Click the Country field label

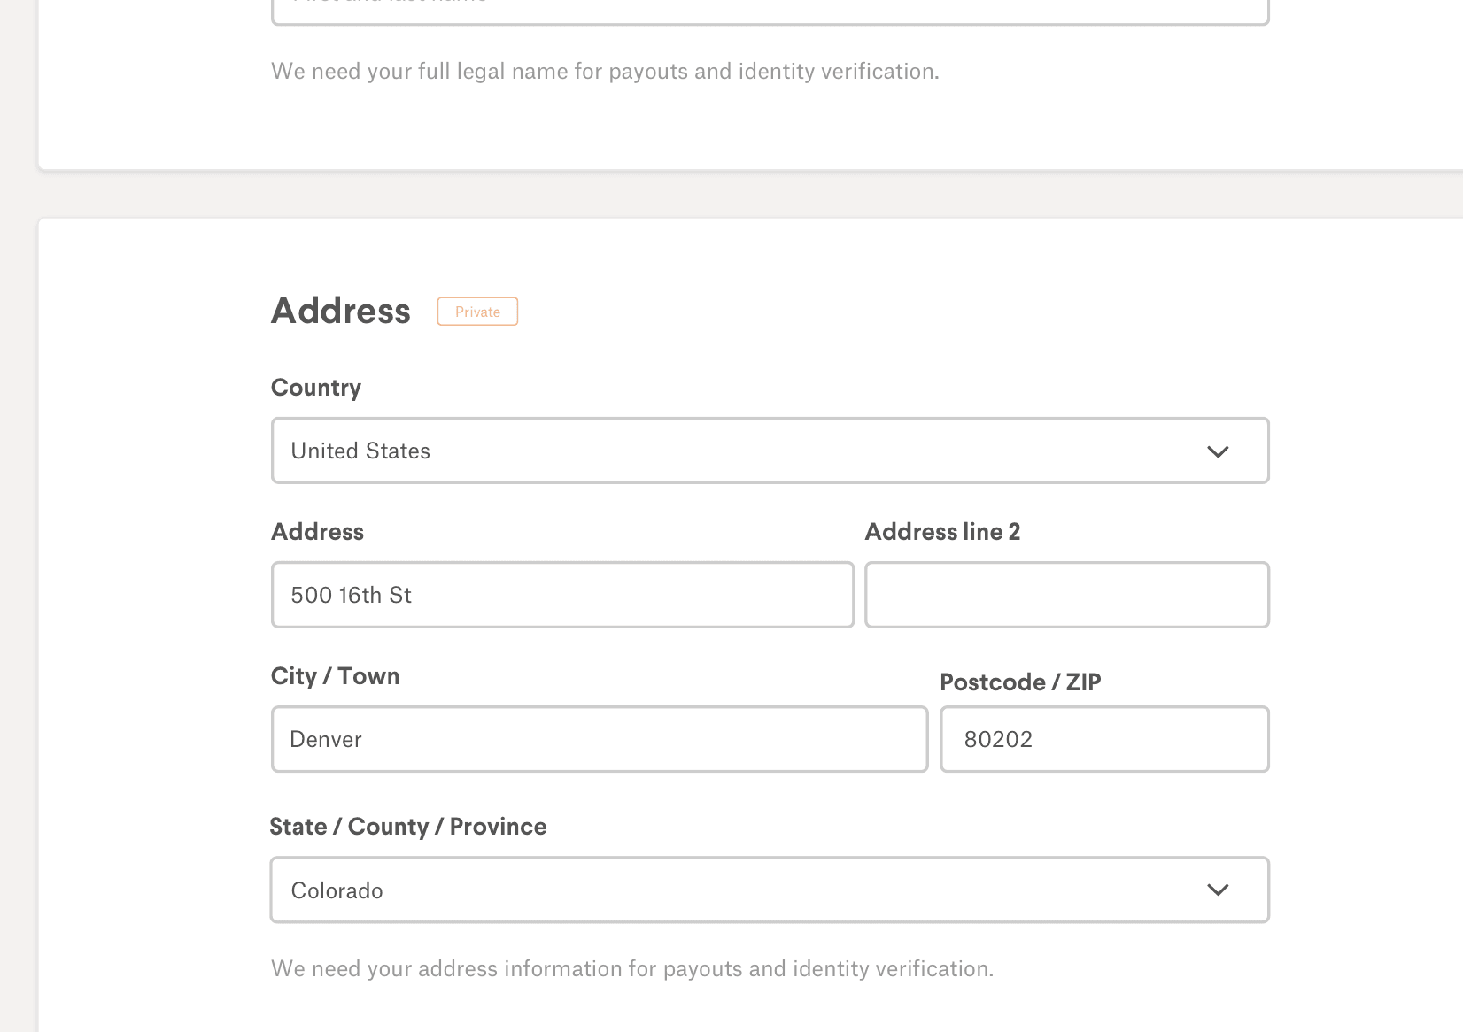[315, 387]
